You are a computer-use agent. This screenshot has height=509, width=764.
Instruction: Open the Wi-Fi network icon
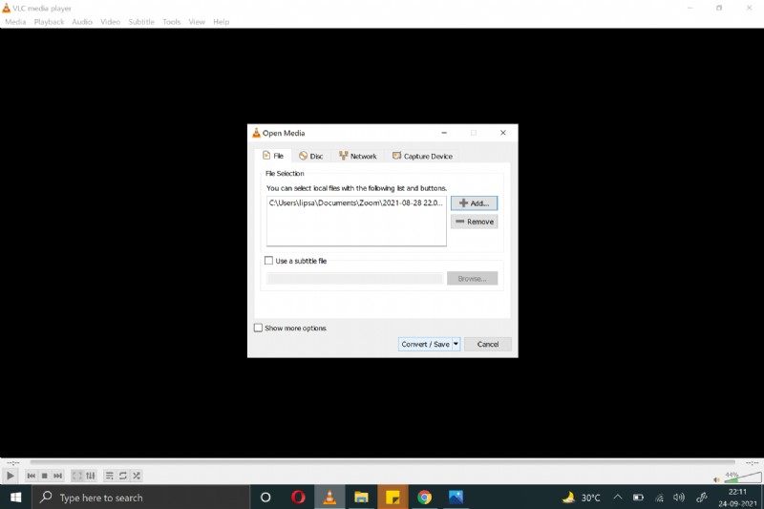[659, 498]
